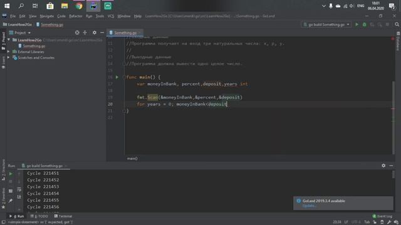Open Project panel settings gear
401x225 pixels.
pyautogui.click(x=95, y=32)
